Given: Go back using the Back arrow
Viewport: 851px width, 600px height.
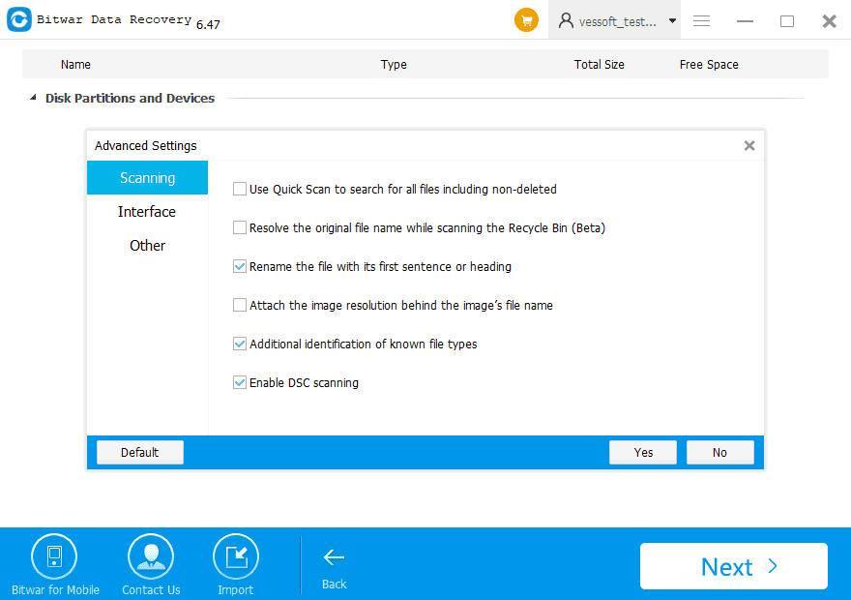Looking at the screenshot, I should click(x=334, y=557).
